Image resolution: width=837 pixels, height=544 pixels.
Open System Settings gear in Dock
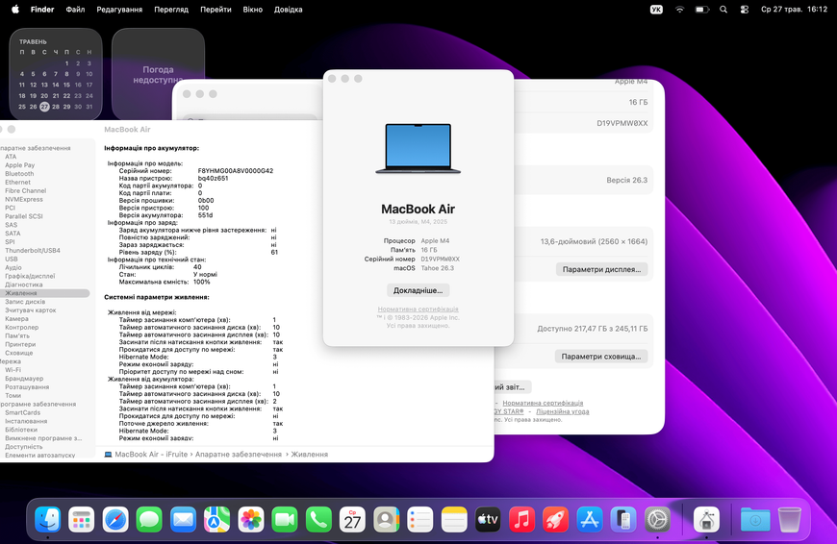657,519
